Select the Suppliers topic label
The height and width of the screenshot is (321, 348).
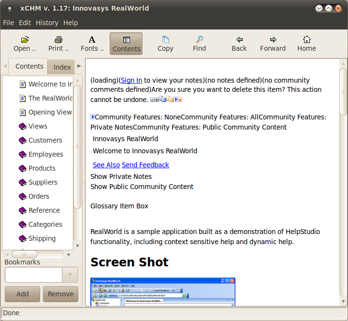pyautogui.click(x=43, y=182)
